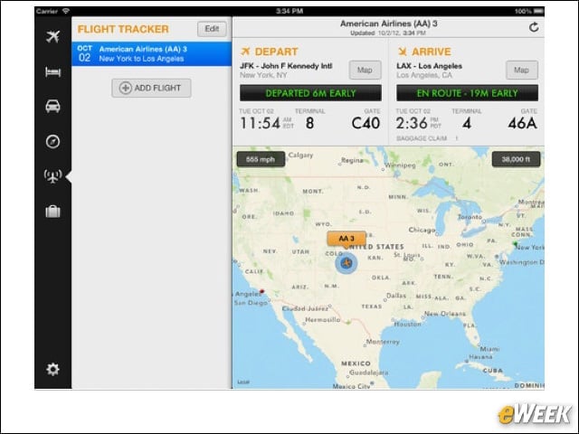Select American Airlines (AA) 3 flight row
The image size is (579, 434).
[152, 54]
